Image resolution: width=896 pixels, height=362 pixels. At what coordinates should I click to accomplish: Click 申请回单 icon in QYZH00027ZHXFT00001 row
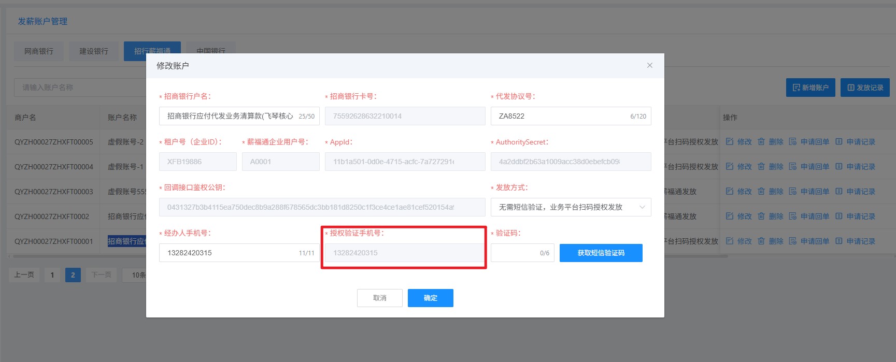[x=792, y=241]
